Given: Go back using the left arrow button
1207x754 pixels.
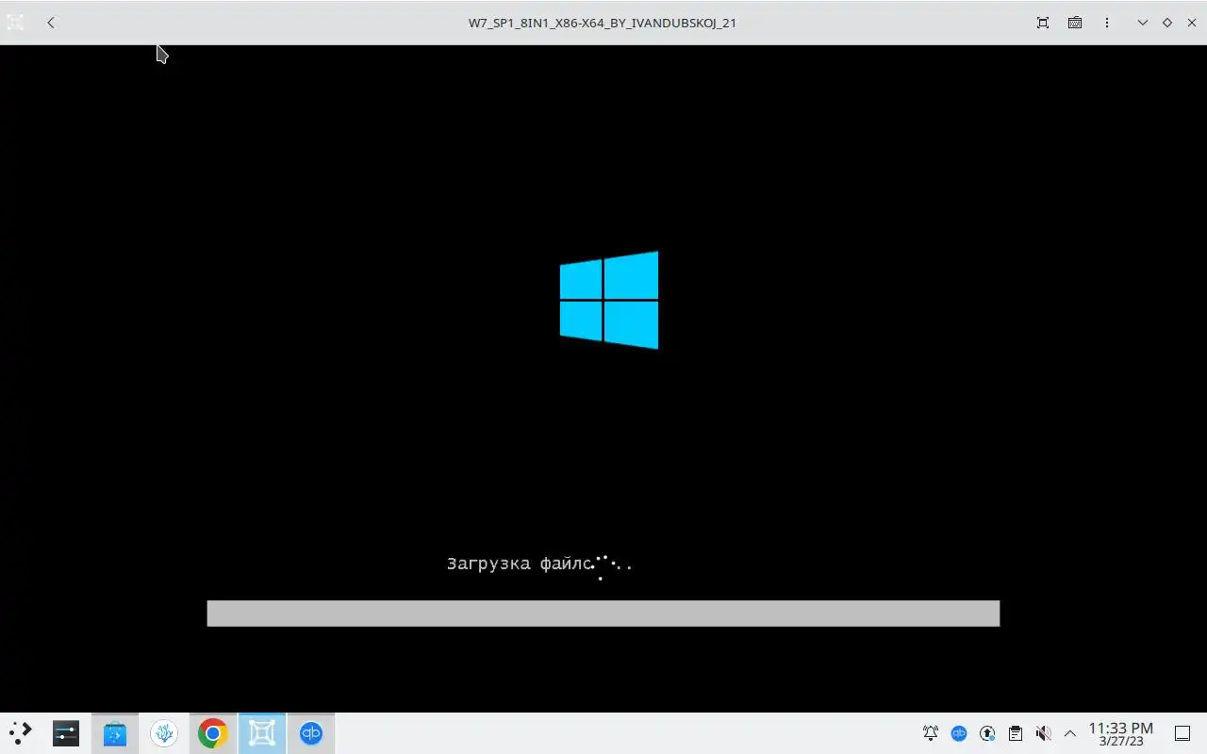Looking at the screenshot, I should (51, 23).
